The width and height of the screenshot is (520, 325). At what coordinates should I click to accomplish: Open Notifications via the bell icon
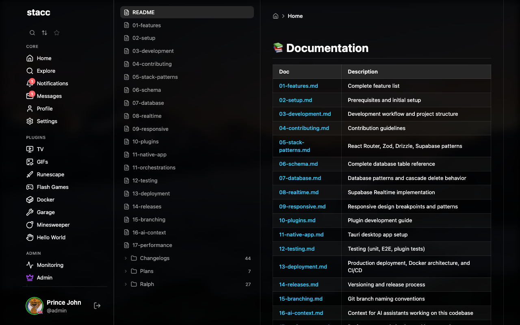(x=30, y=83)
